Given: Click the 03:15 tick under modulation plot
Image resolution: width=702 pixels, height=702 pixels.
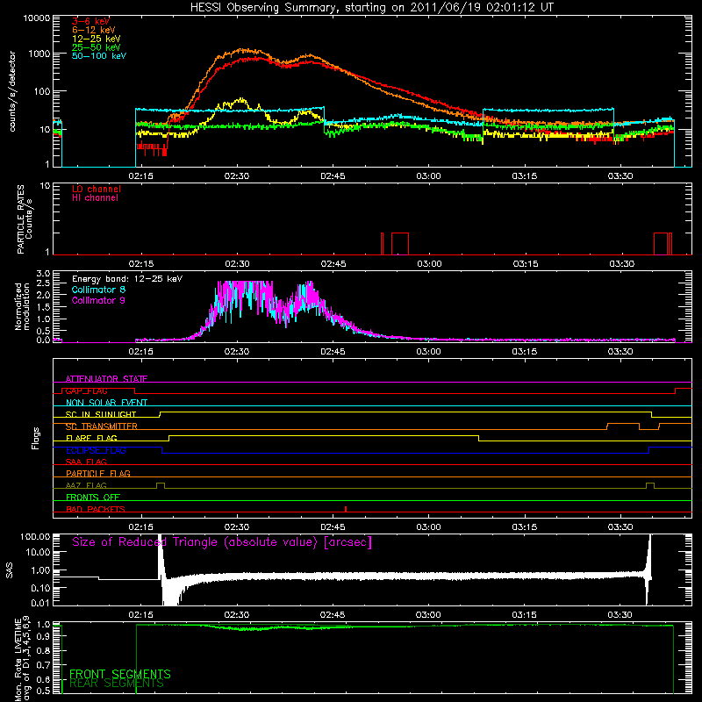Looking at the screenshot, I should pos(524,352).
